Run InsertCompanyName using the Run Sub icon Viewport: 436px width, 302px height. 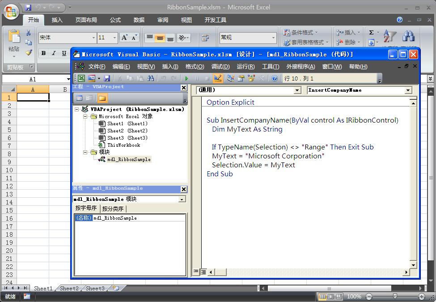(186, 78)
